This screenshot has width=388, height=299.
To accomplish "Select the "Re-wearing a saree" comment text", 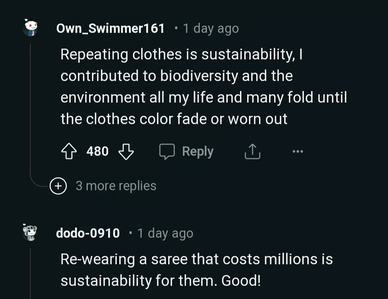I will coord(197,270).
